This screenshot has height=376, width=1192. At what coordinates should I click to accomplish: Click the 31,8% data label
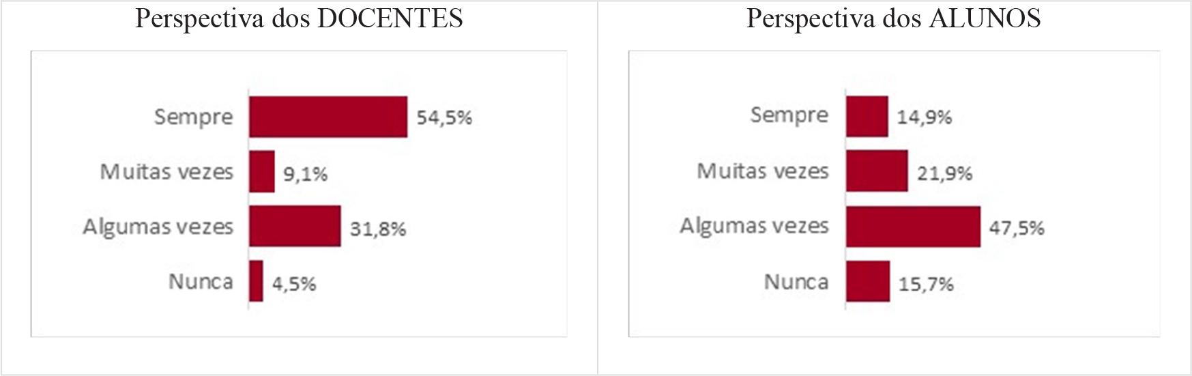coord(378,229)
